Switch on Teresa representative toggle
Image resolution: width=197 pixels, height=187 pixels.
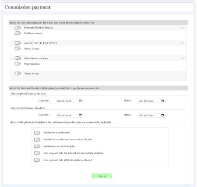tap(18, 74)
